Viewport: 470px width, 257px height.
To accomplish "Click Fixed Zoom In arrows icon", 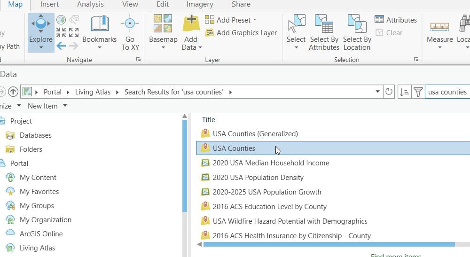I will (x=61, y=32).
